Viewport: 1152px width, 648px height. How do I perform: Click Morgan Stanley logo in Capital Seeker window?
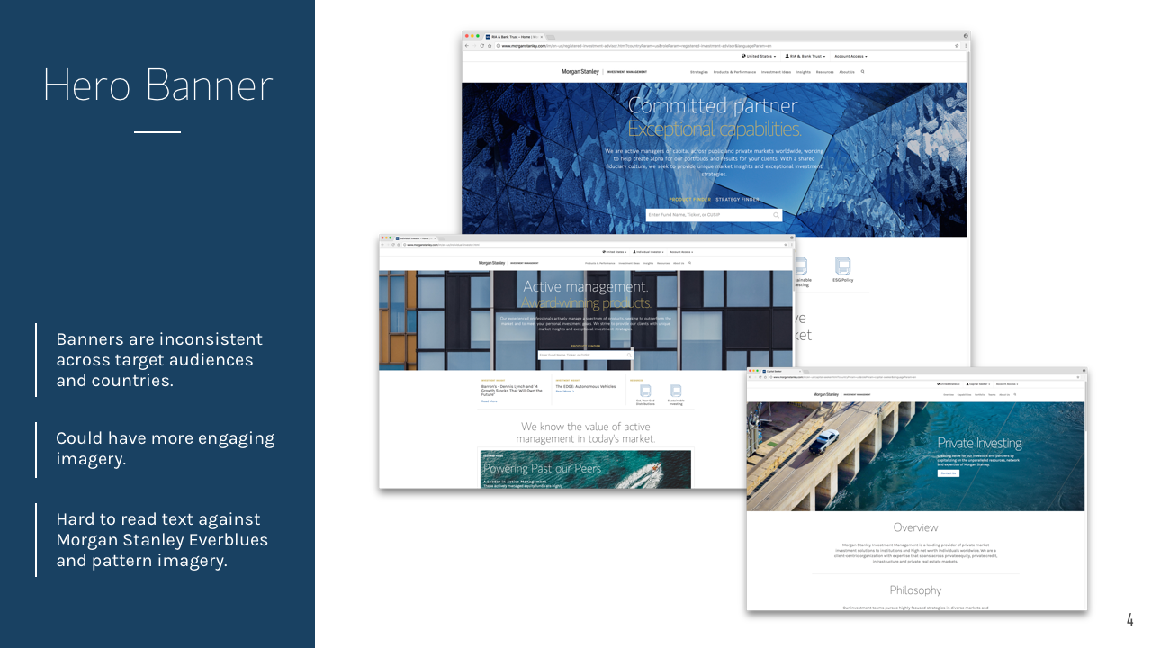826,394
